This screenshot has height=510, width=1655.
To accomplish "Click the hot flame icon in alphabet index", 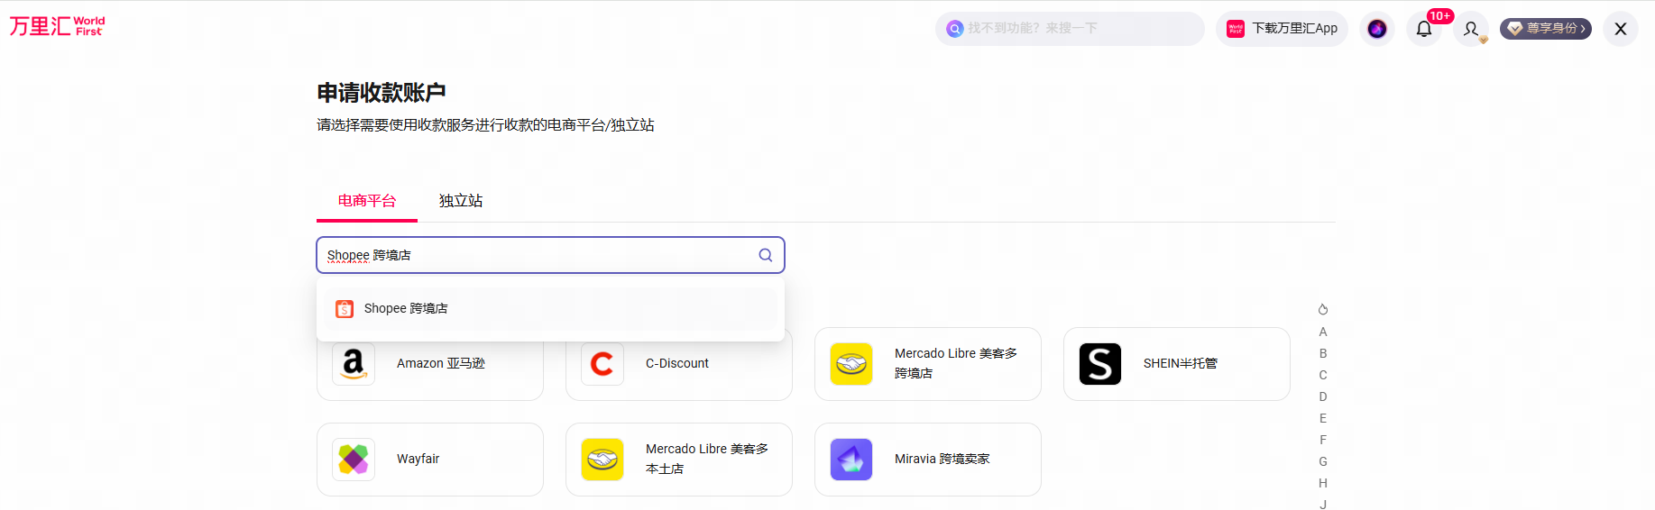I will coord(1323,309).
